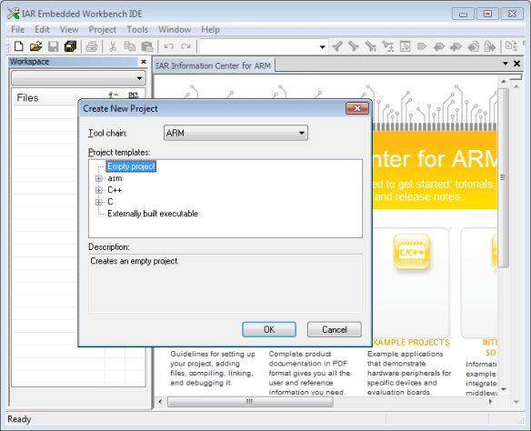
Task: Open the Workspace configuration dropdown
Action: point(78,78)
